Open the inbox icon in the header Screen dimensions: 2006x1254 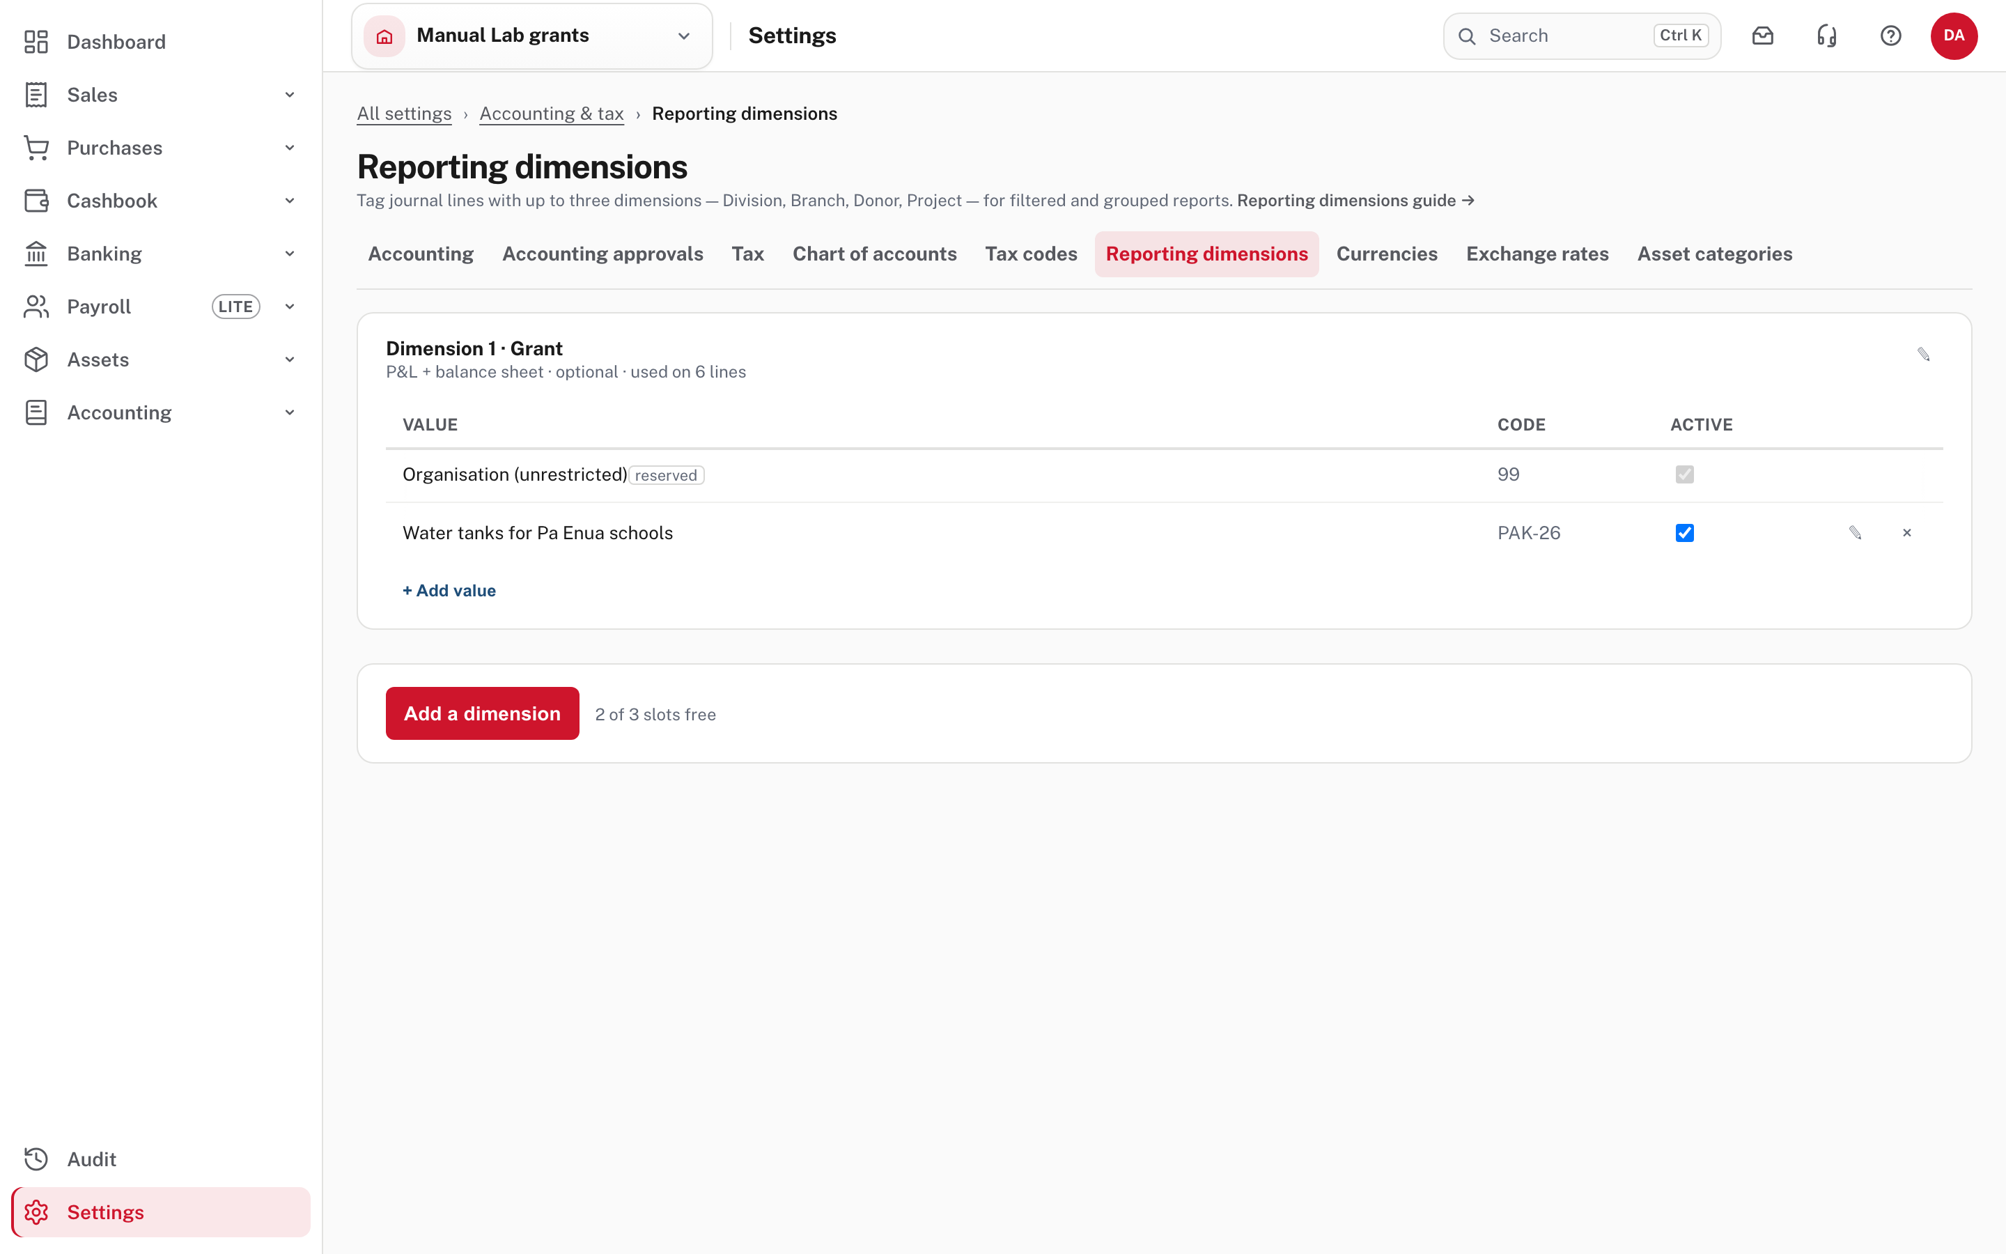pos(1762,36)
